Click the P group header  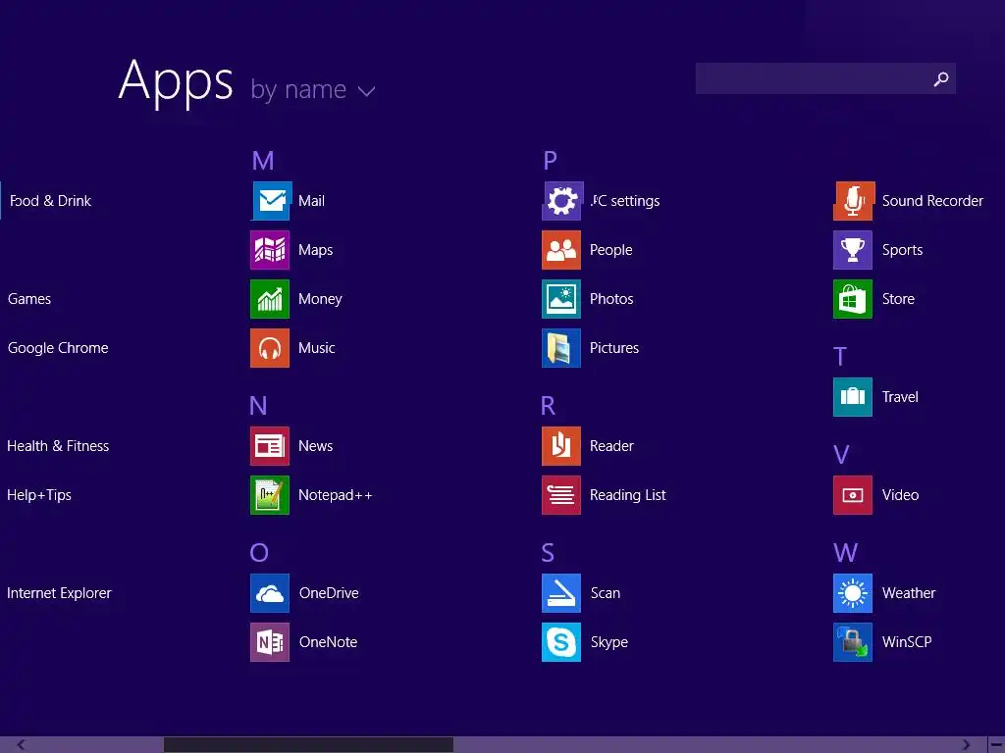pos(550,161)
